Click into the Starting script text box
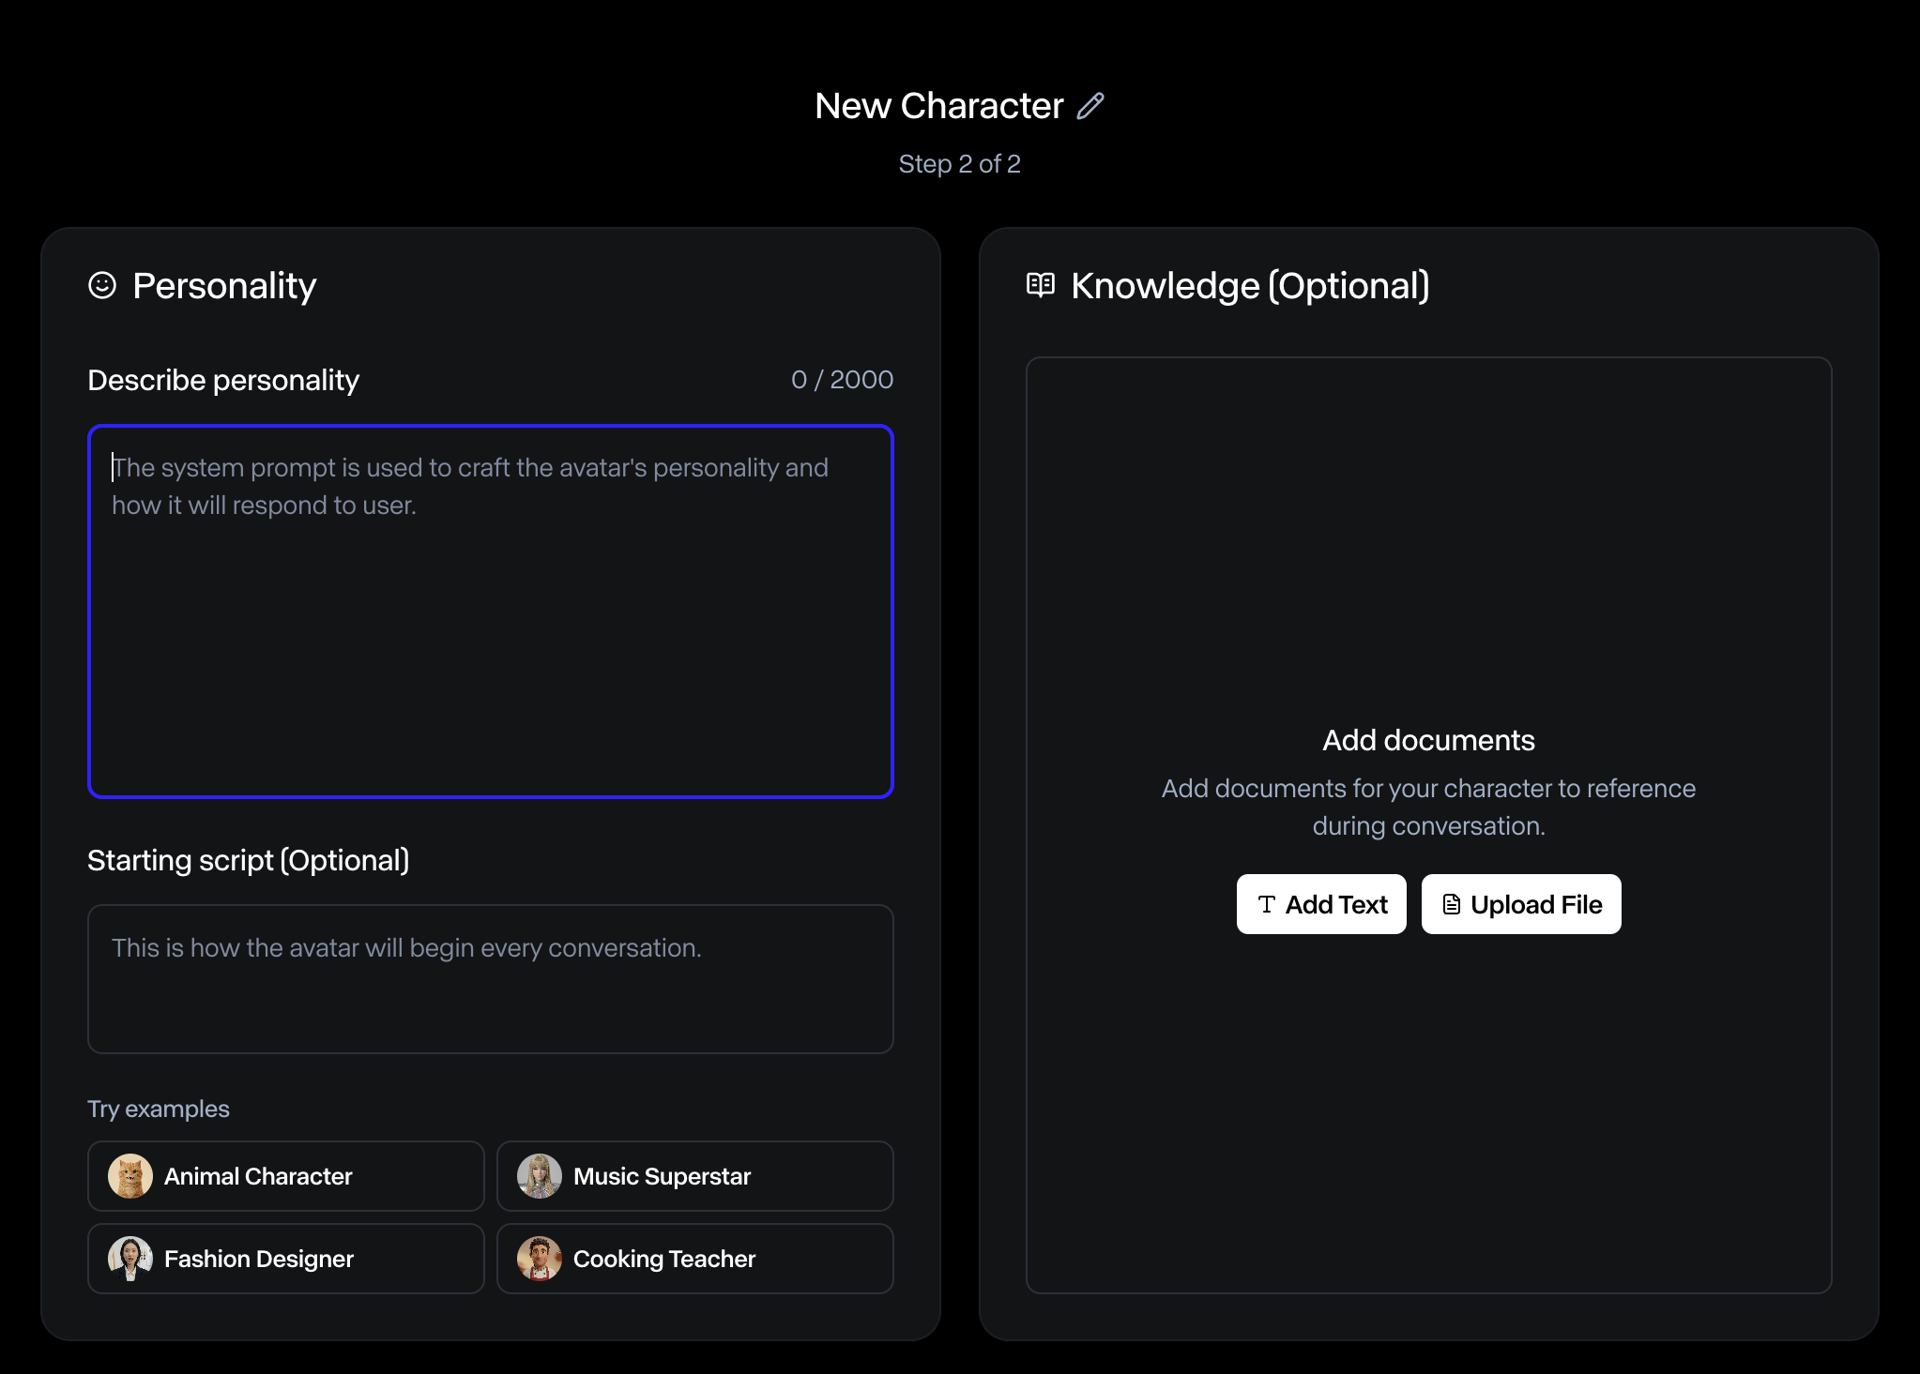1920x1374 pixels. point(490,979)
